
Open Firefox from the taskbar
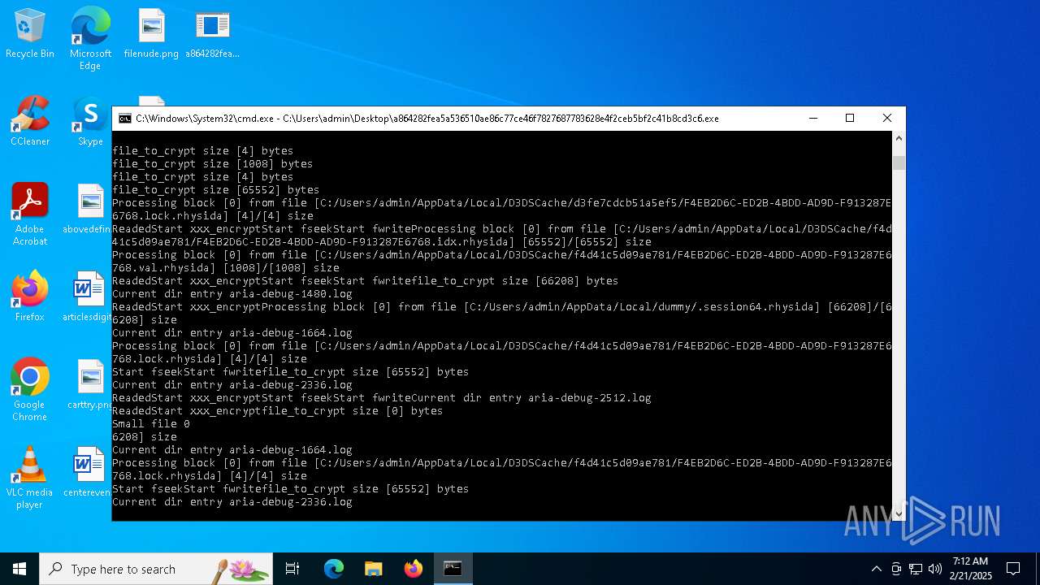pyautogui.click(x=414, y=569)
